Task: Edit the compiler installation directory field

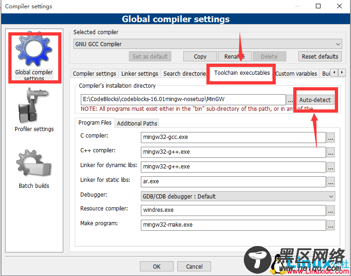Action: pos(183,99)
